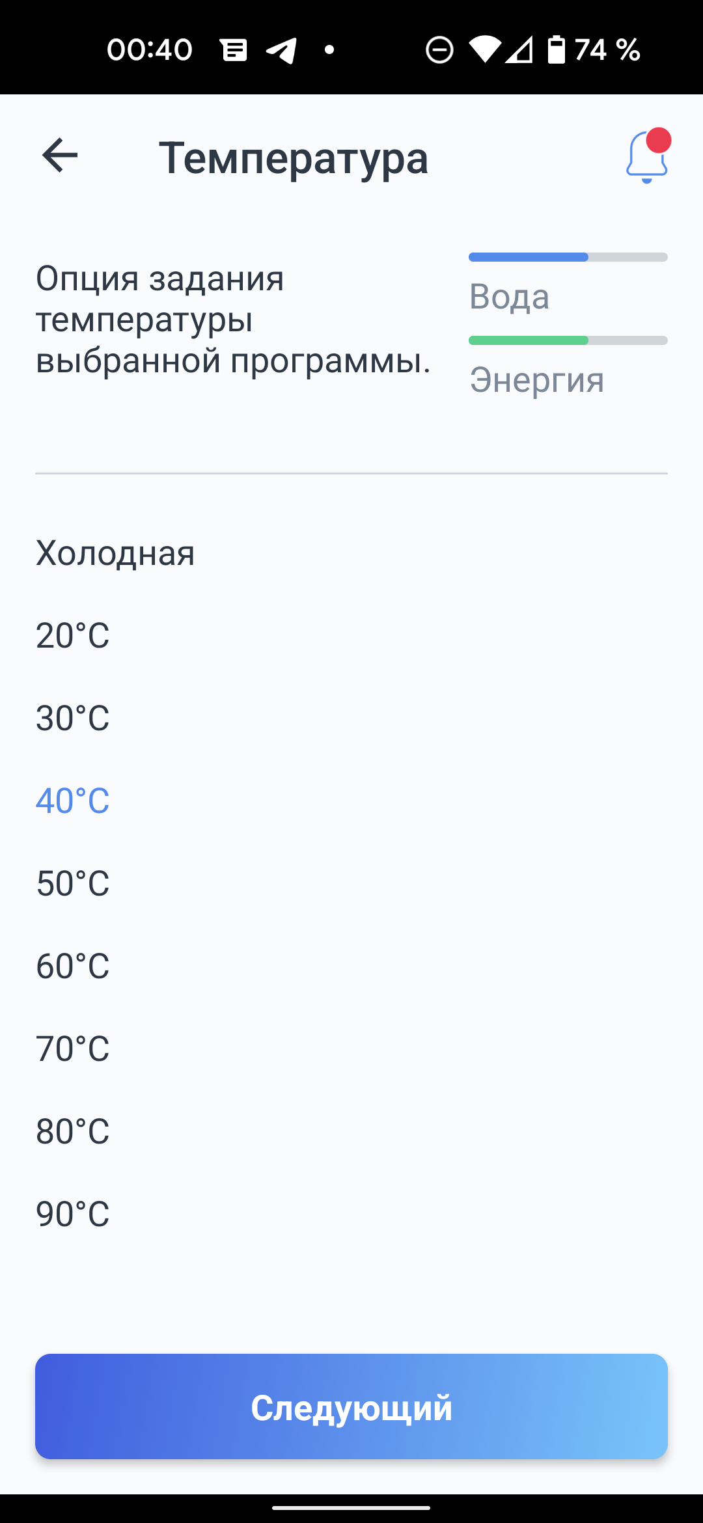703x1523 pixels.
Task: Pick the 90°C temperature
Action: tap(73, 1214)
